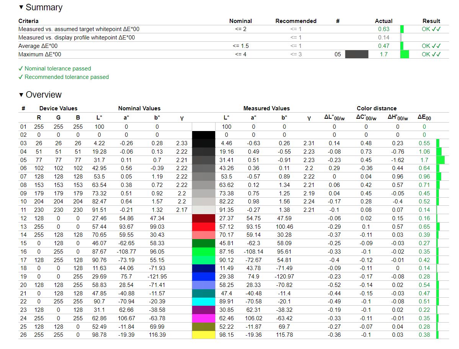This screenshot has width=459, height=349.
Task: Click the Actual value 0.63 for whitepoint
Action: [x=384, y=29]
